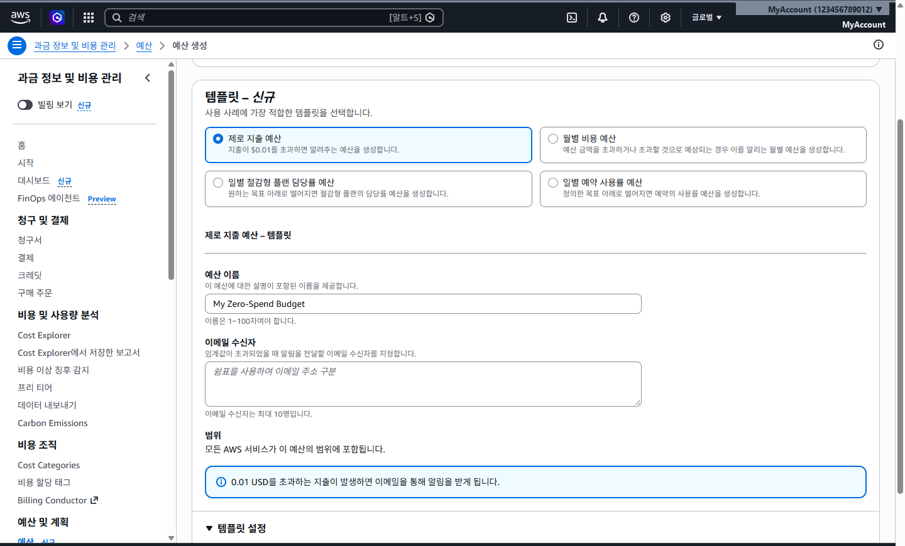Open 비용 할당 태그 in the sidebar

pos(44,482)
